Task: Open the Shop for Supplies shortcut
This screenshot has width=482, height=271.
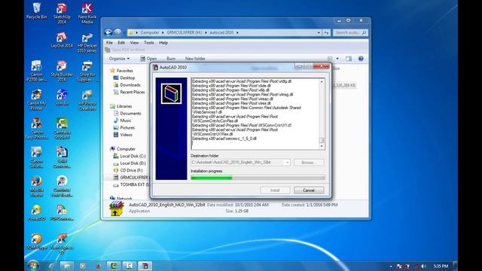Action: (x=87, y=71)
